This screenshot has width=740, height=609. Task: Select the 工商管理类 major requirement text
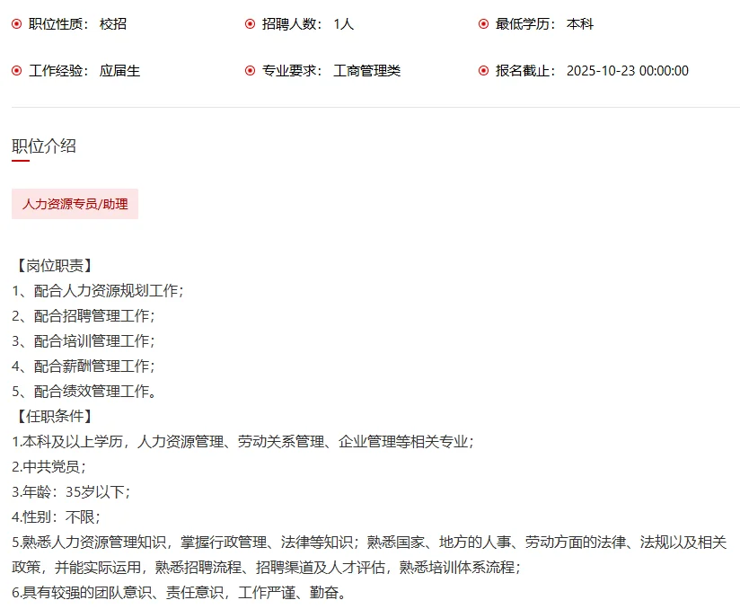pos(366,70)
